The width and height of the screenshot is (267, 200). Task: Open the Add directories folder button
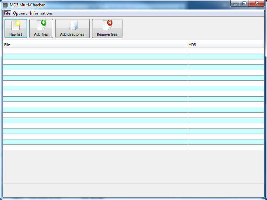tap(72, 28)
